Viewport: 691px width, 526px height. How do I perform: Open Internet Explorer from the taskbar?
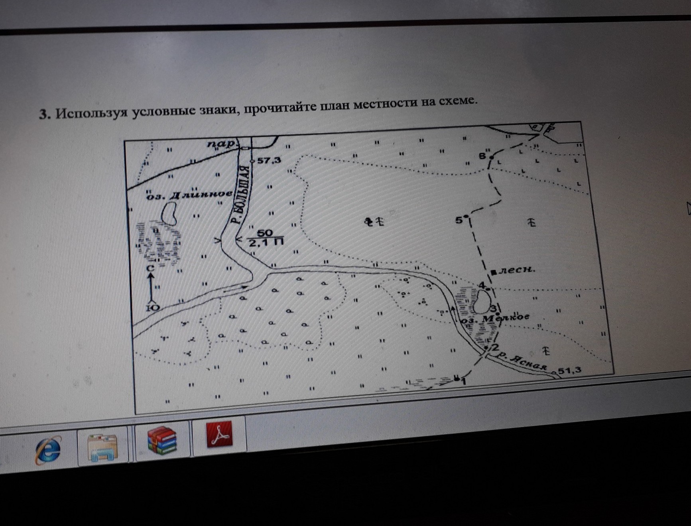point(48,449)
